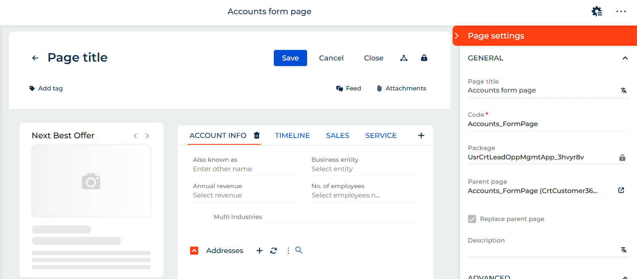Image resolution: width=637 pixels, height=279 pixels.
Task: Refresh the Addresses list
Action: 273,251
